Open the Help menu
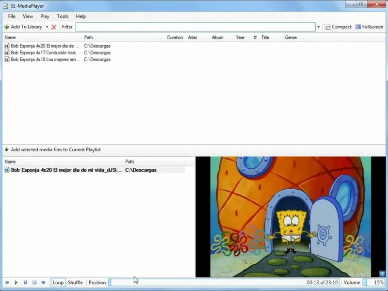This screenshot has height=291, width=388. (81, 16)
